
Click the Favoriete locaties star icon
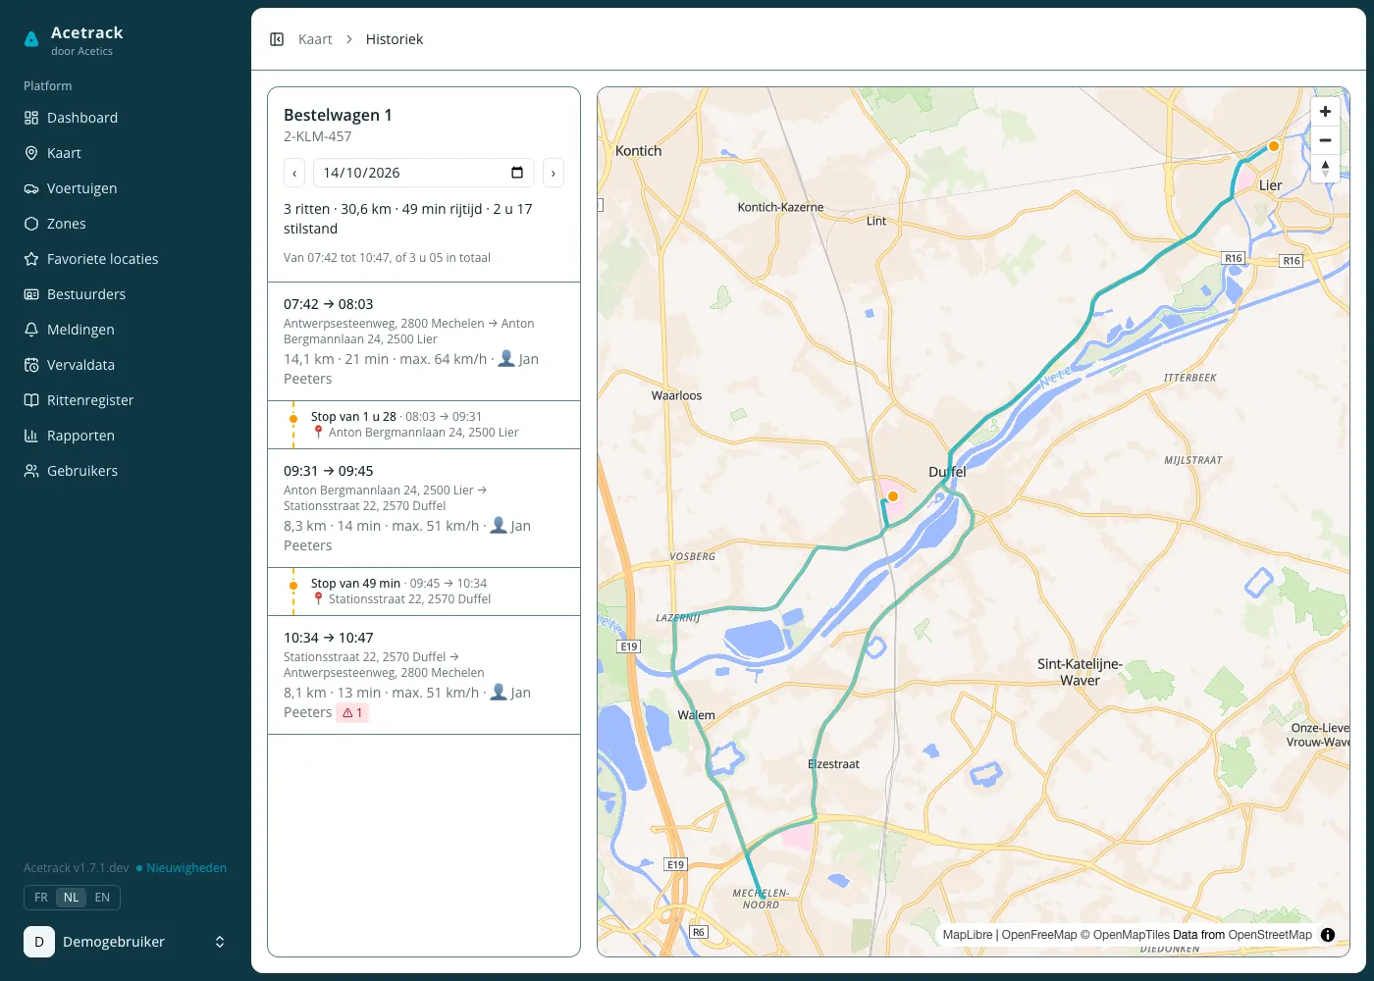click(x=31, y=259)
